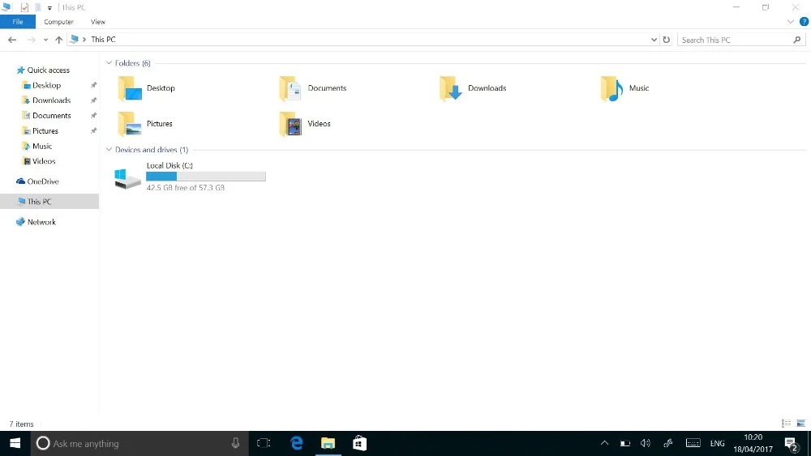Open the volume control tray icon
This screenshot has height=456, width=811.
coord(645,443)
